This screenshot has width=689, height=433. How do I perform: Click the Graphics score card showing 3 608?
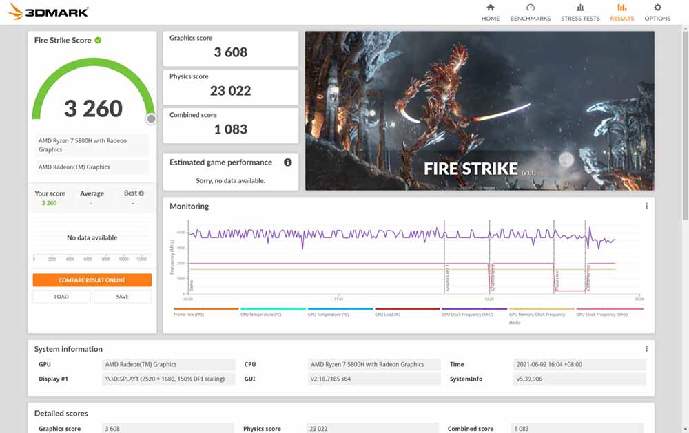(x=231, y=48)
